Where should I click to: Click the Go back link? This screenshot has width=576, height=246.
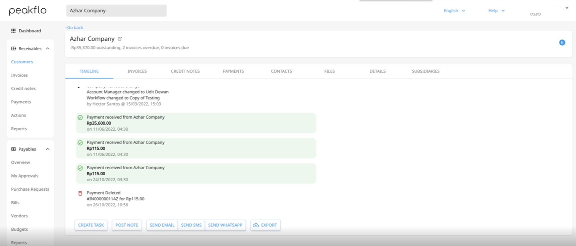click(74, 28)
